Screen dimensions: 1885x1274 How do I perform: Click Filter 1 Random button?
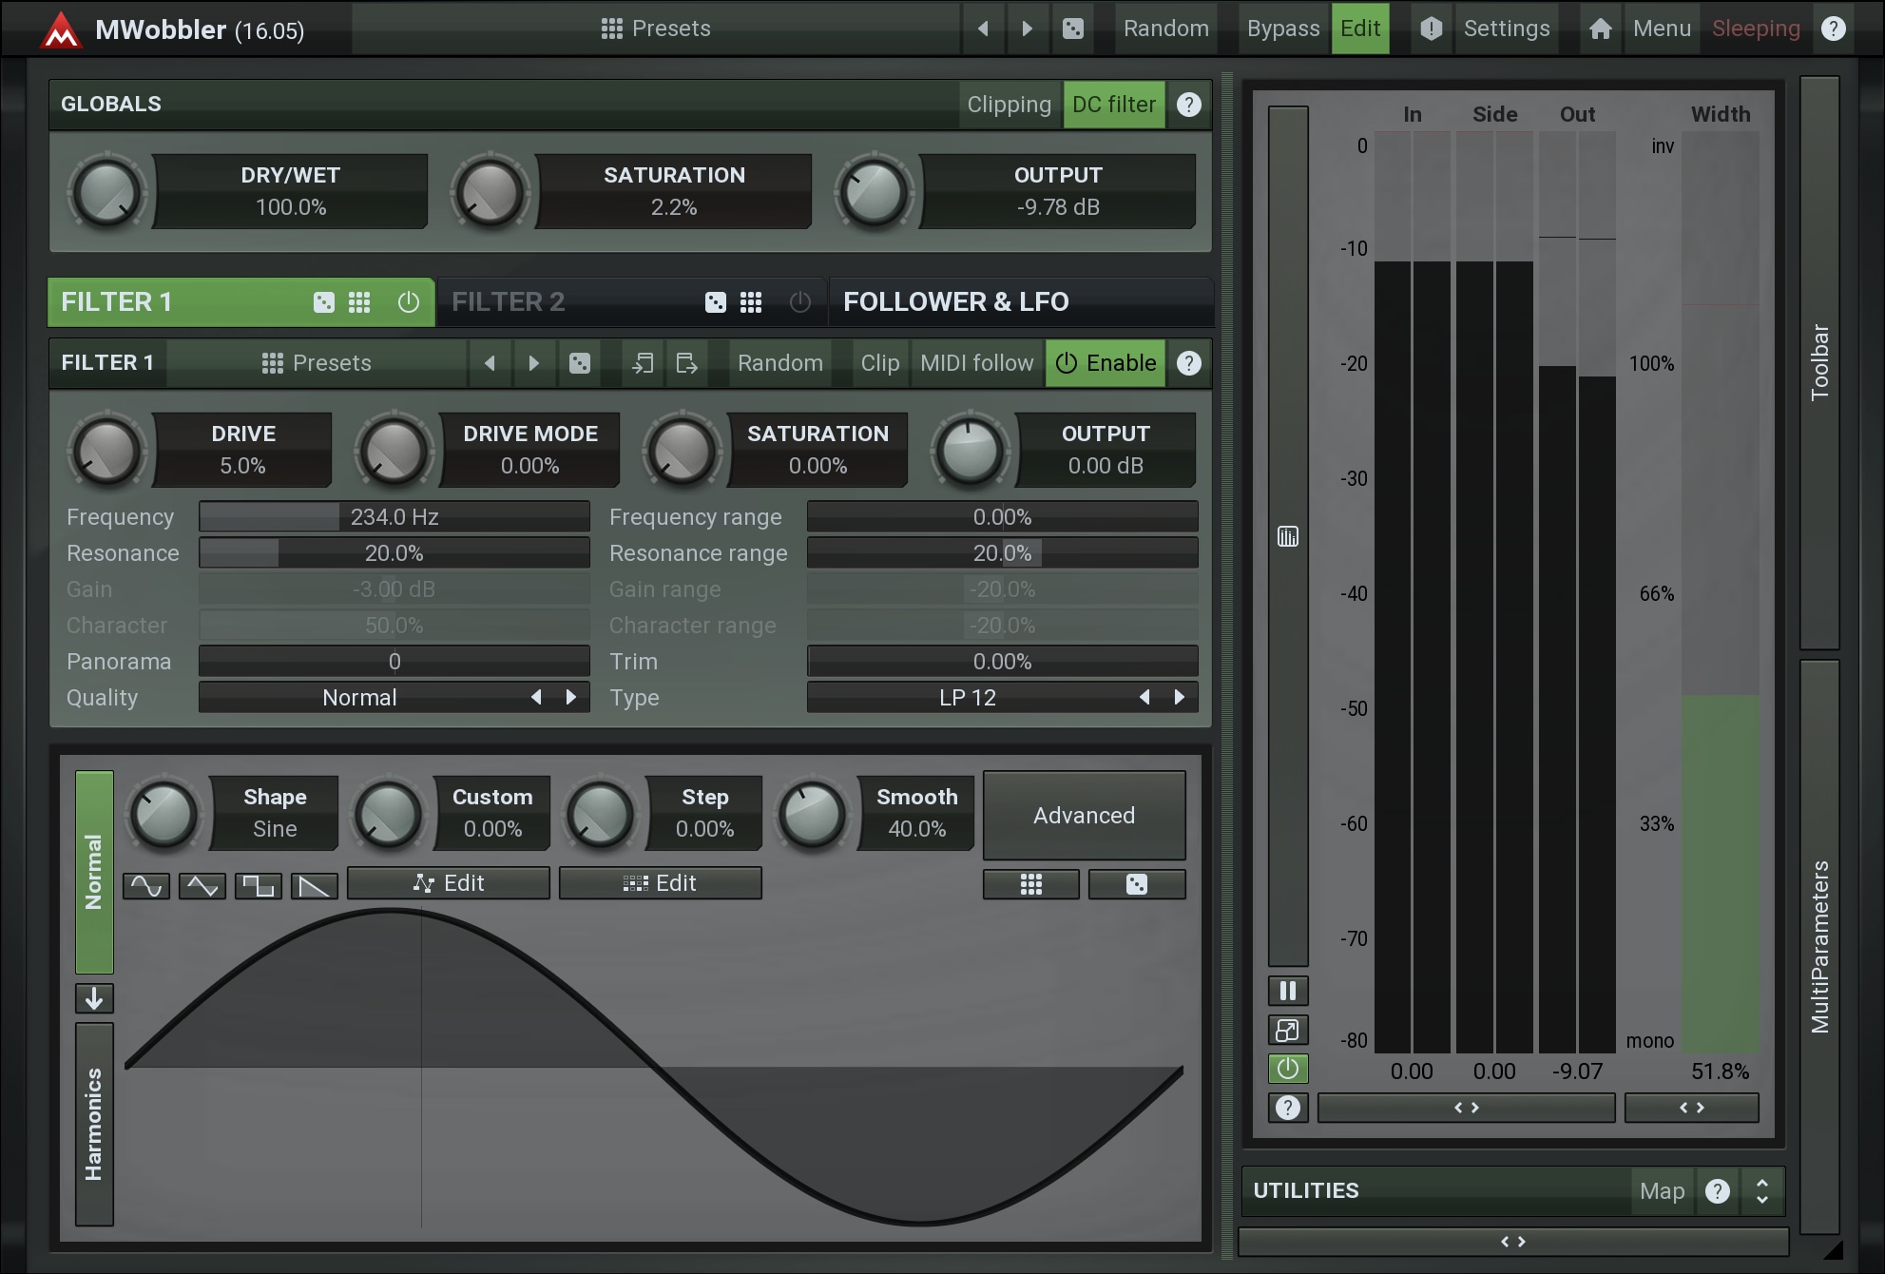pos(780,363)
